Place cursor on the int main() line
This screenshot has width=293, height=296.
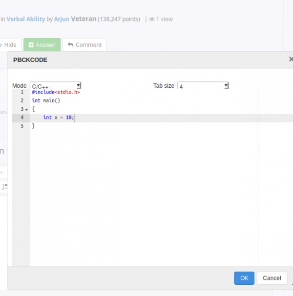(46, 100)
